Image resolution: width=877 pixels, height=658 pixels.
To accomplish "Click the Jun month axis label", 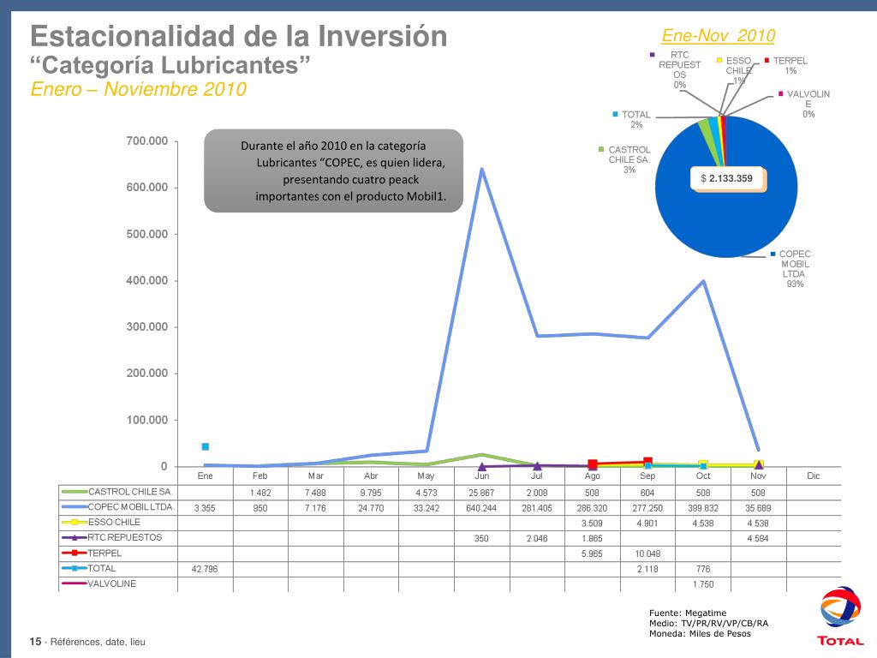I will point(481,476).
